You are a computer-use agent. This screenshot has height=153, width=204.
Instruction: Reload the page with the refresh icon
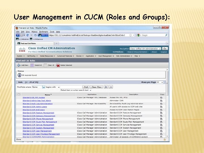27,35
